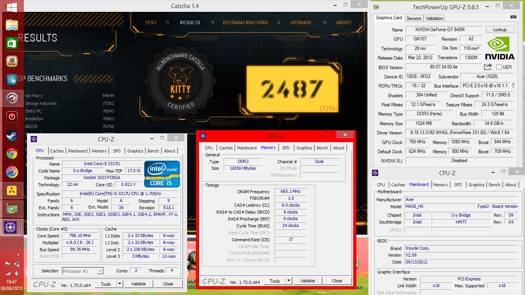Open the Windows Start button
Screen dimensions: 525x295
12,7
